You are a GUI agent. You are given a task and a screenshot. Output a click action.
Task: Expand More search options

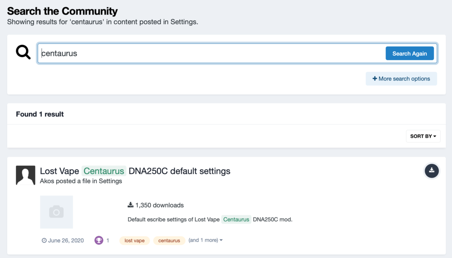click(x=401, y=79)
